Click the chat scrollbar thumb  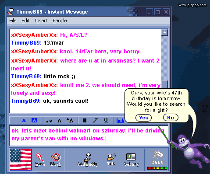coord(165,84)
